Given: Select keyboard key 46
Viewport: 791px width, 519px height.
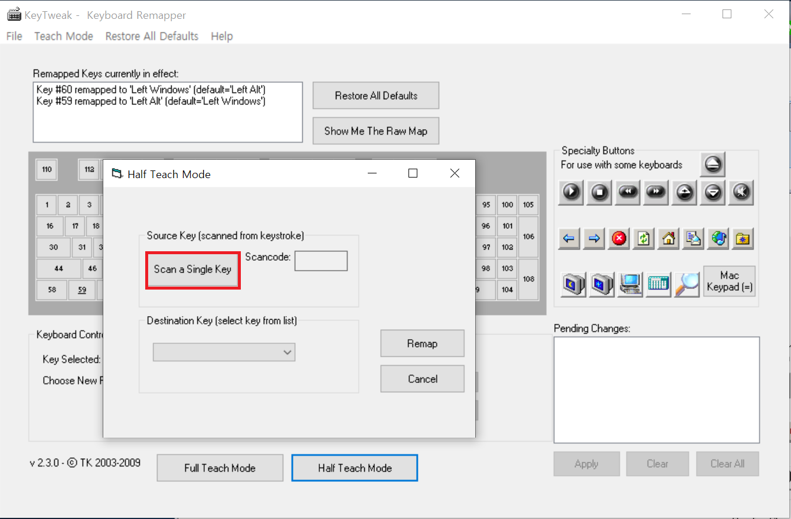Looking at the screenshot, I should pyautogui.click(x=92, y=268).
